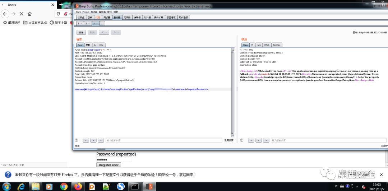The width and height of the screenshot is (388, 191).
Task: Click the 取消 cancel button
Action: [92, 32]
